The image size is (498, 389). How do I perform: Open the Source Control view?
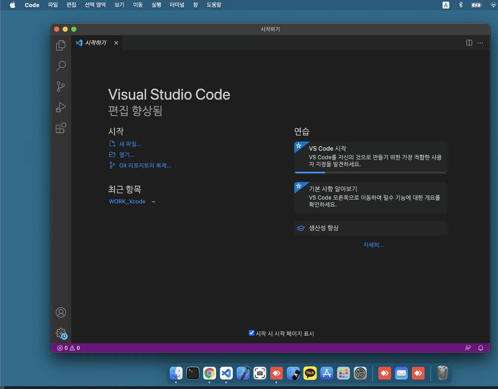61,86
